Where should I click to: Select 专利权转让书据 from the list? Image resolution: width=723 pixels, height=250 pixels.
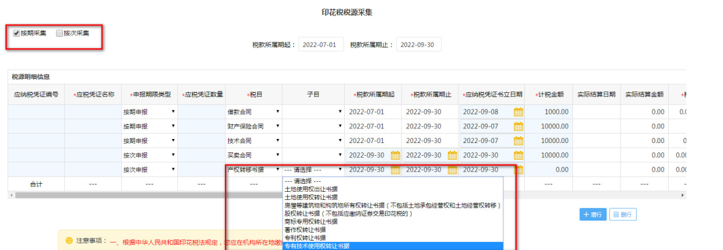point(393,238)
